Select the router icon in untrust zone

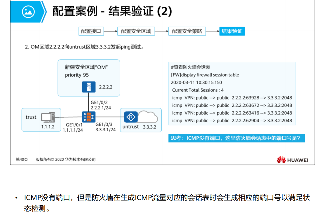(x=131, y=117)
